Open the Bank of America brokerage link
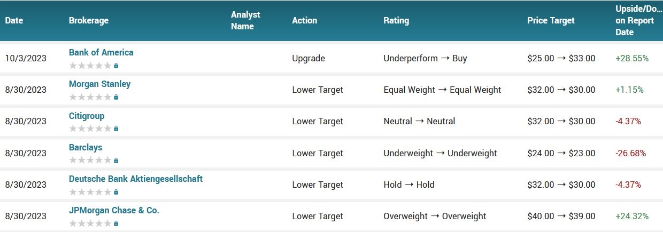This screenshot has height=232, width=663. click(101, 52)
